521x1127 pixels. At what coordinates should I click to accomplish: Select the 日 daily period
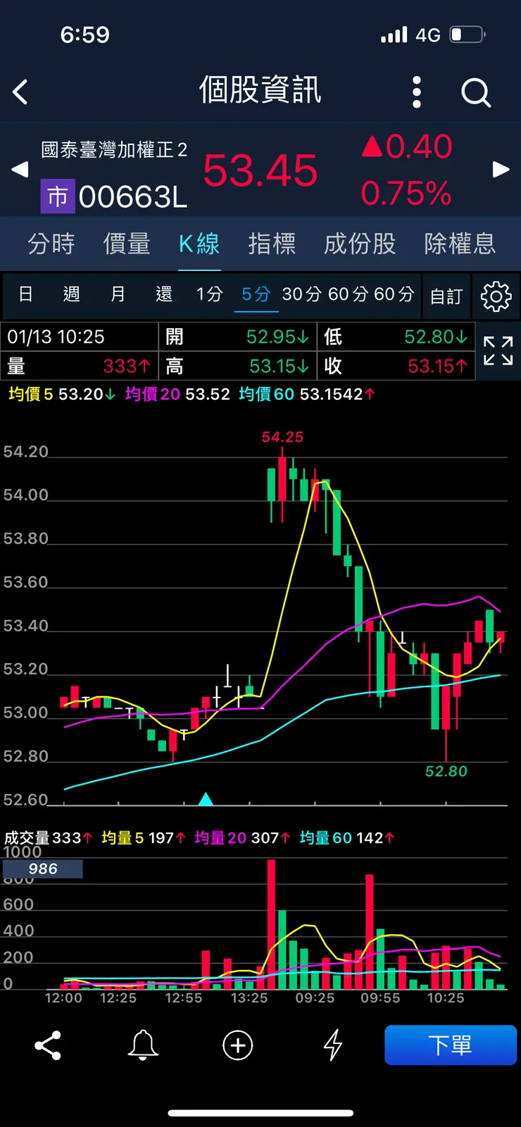[25, 294]
